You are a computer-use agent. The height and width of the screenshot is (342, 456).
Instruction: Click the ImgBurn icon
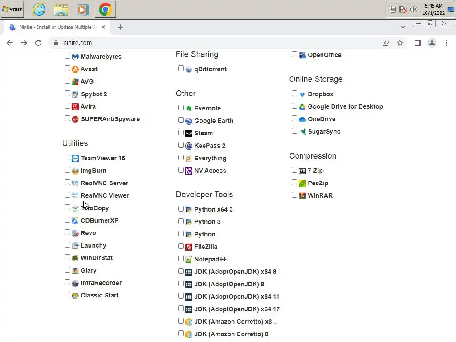(75, 171)
